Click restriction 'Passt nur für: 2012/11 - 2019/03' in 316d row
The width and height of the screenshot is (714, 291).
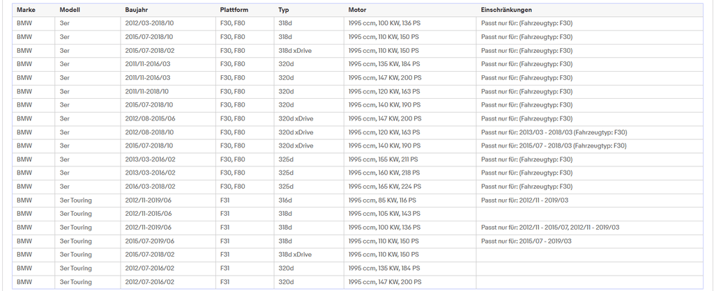(x=524, y=200)
